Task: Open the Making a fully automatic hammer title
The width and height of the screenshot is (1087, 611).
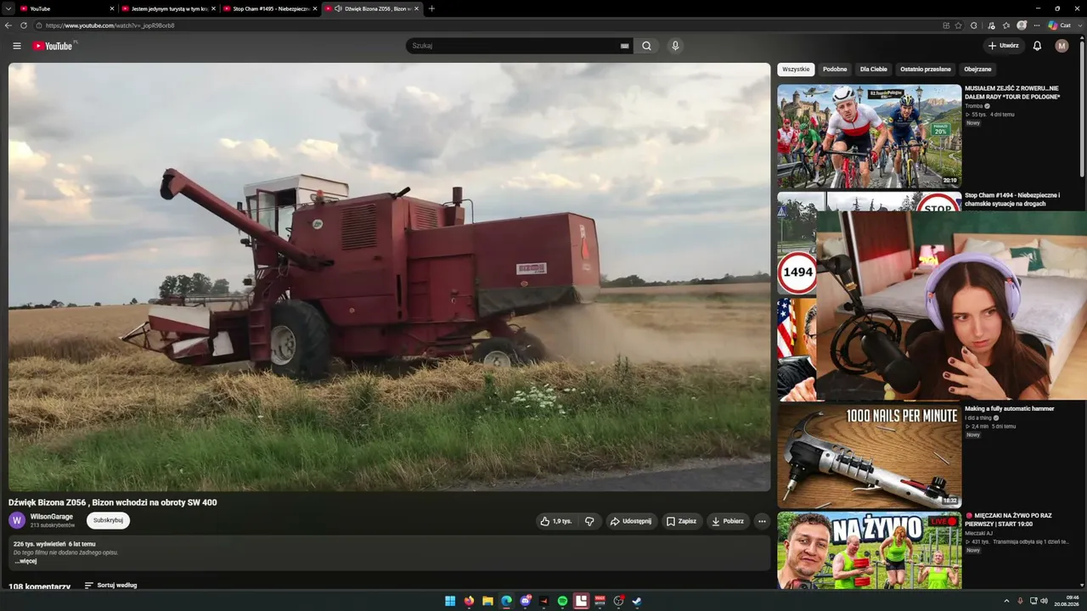Action: 1009,408
